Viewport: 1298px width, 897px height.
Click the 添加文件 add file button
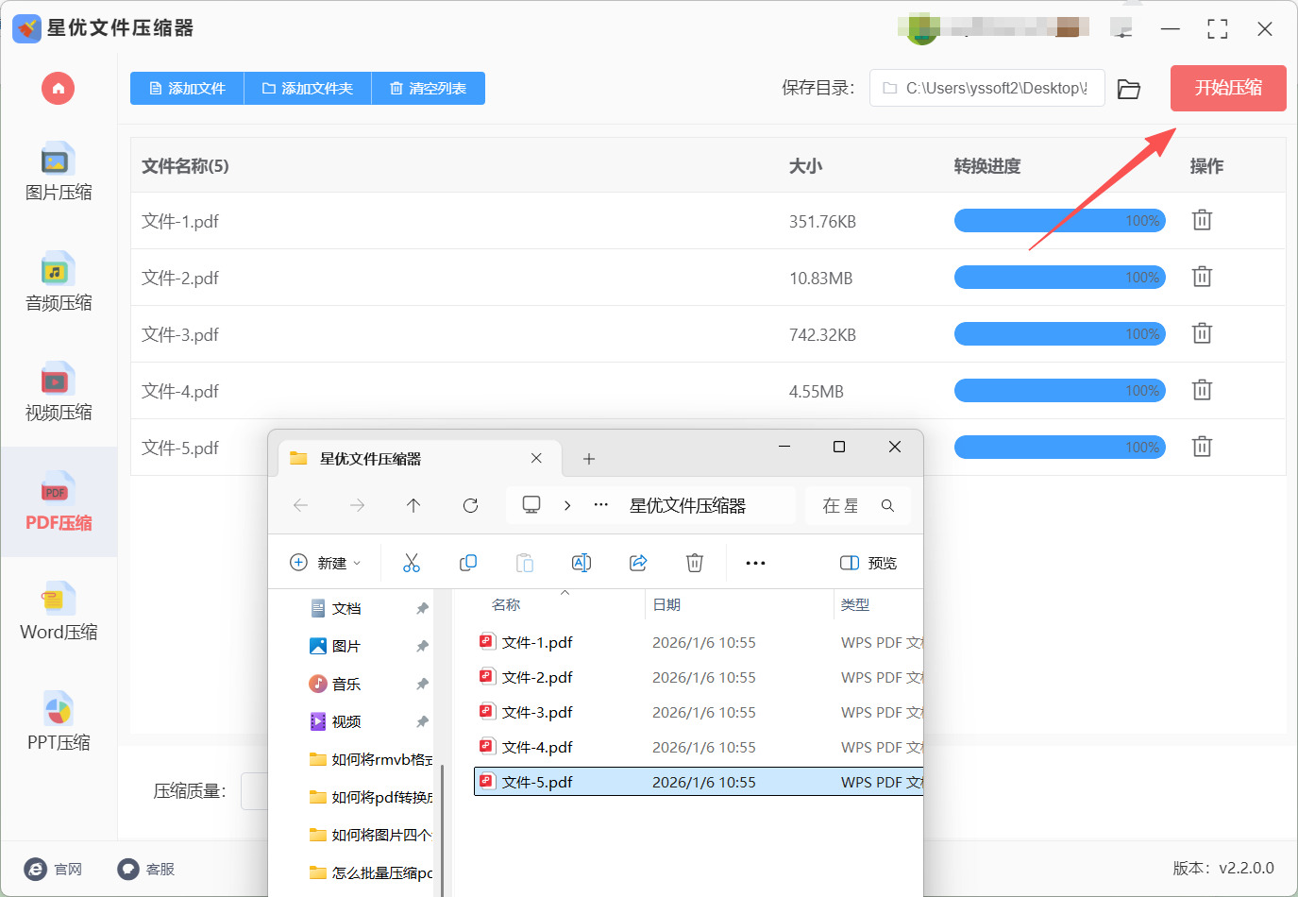(x=187, y=89)
